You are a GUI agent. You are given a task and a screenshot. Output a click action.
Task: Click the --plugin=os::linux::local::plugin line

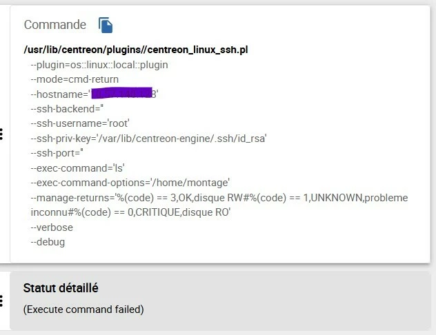99,65
